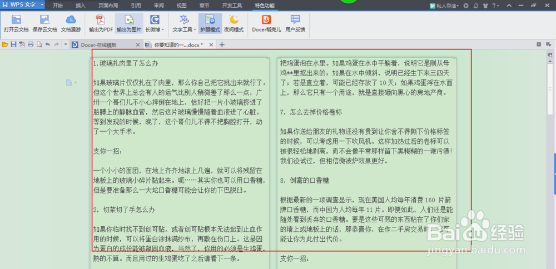Screen dimensions: 556x269
Task: Click the redo arrow icon
Action: (56, 44)
